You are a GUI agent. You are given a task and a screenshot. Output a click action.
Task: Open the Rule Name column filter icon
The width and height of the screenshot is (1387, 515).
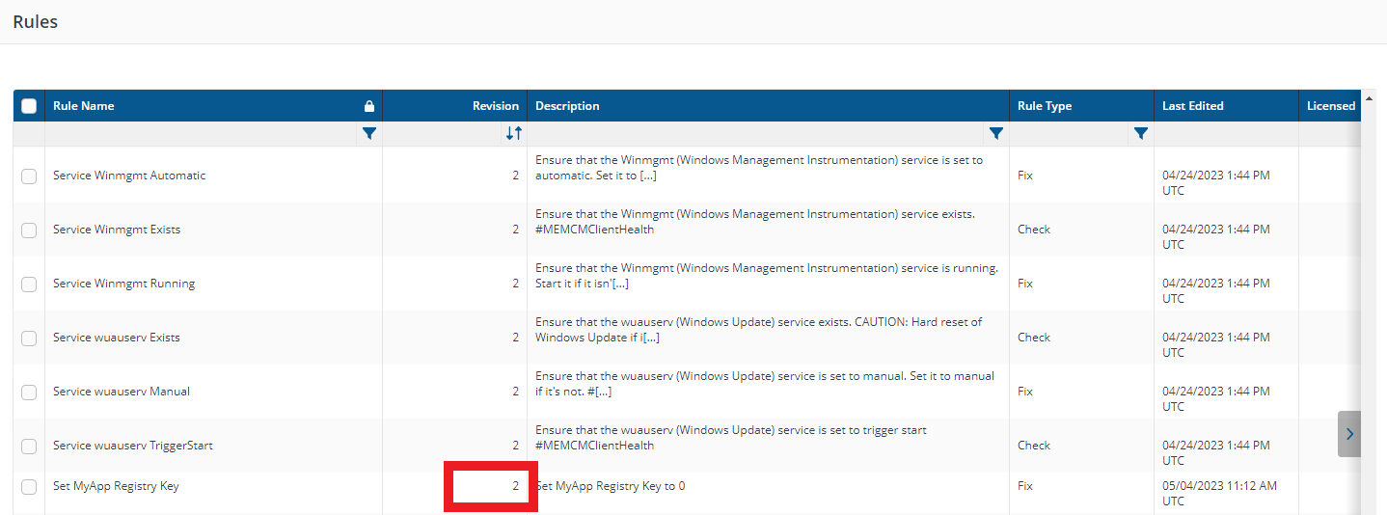click(368, 133)
